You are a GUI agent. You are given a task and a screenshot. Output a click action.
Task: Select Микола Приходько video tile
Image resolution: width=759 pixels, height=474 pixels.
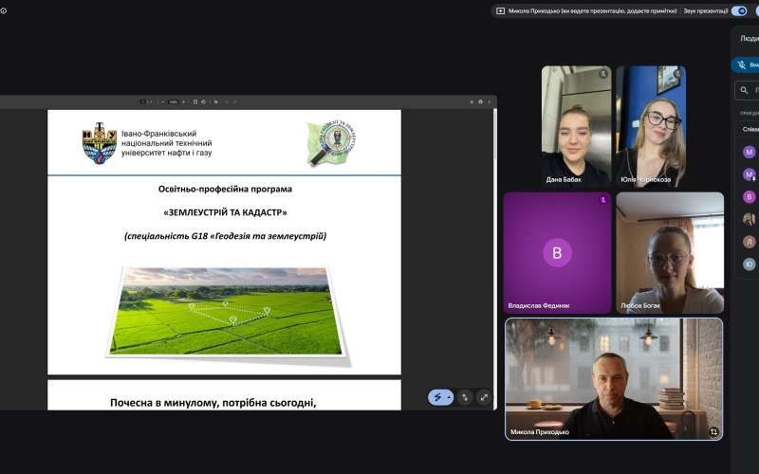(614, 378)
